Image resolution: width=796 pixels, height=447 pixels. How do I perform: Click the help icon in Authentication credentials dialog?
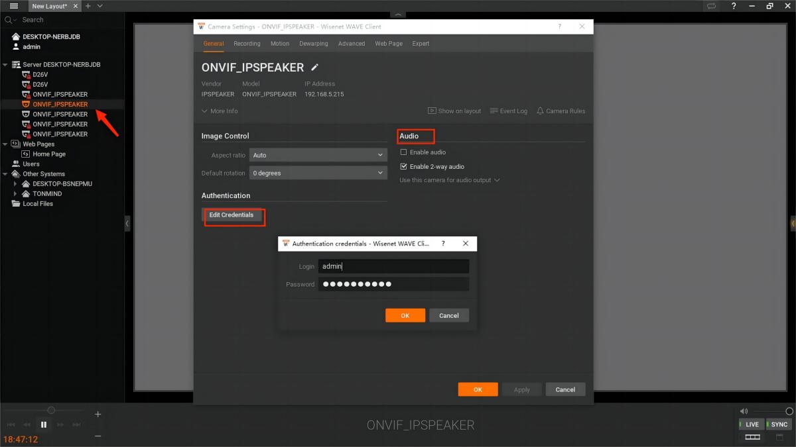pyautogui.click(x=443, y=244)
